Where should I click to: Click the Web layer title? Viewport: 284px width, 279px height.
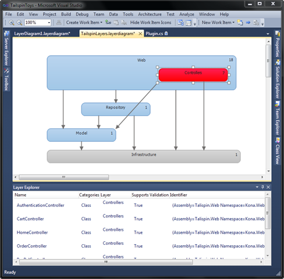141,60
